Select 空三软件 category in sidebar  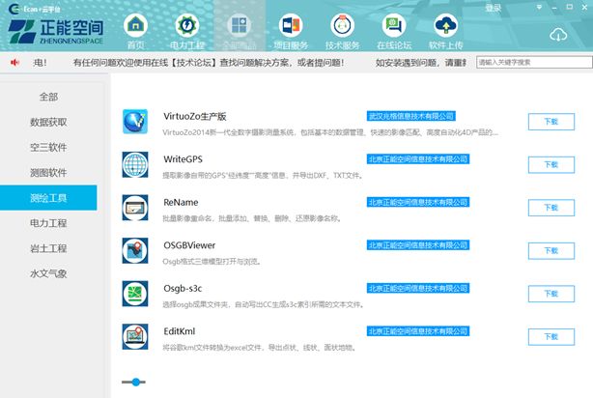48,147
